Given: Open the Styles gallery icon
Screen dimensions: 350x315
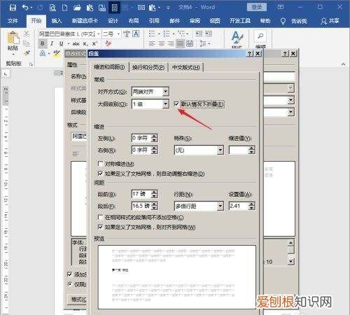Looking at the screenshot, I should (x=237, y=38).
